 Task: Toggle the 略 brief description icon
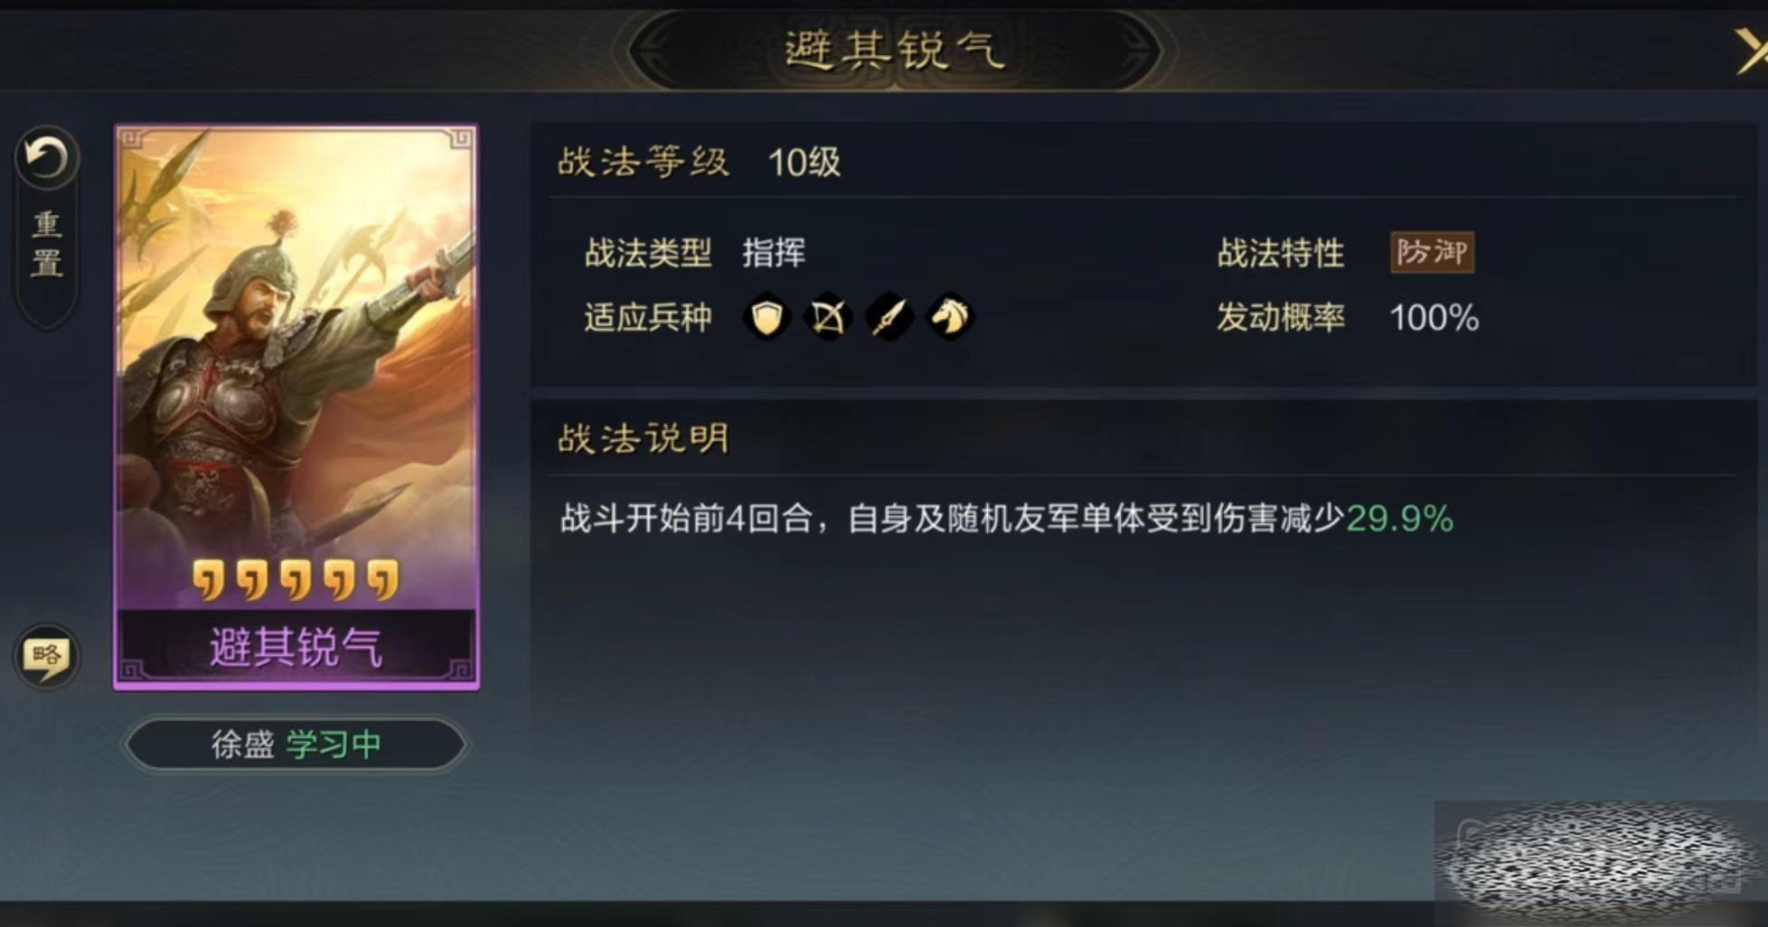point(46,657)
